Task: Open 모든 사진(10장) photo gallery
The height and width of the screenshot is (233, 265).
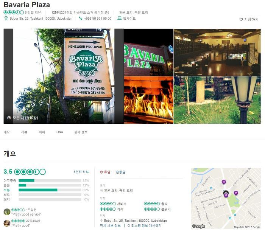Action: [x=25, y=118]
